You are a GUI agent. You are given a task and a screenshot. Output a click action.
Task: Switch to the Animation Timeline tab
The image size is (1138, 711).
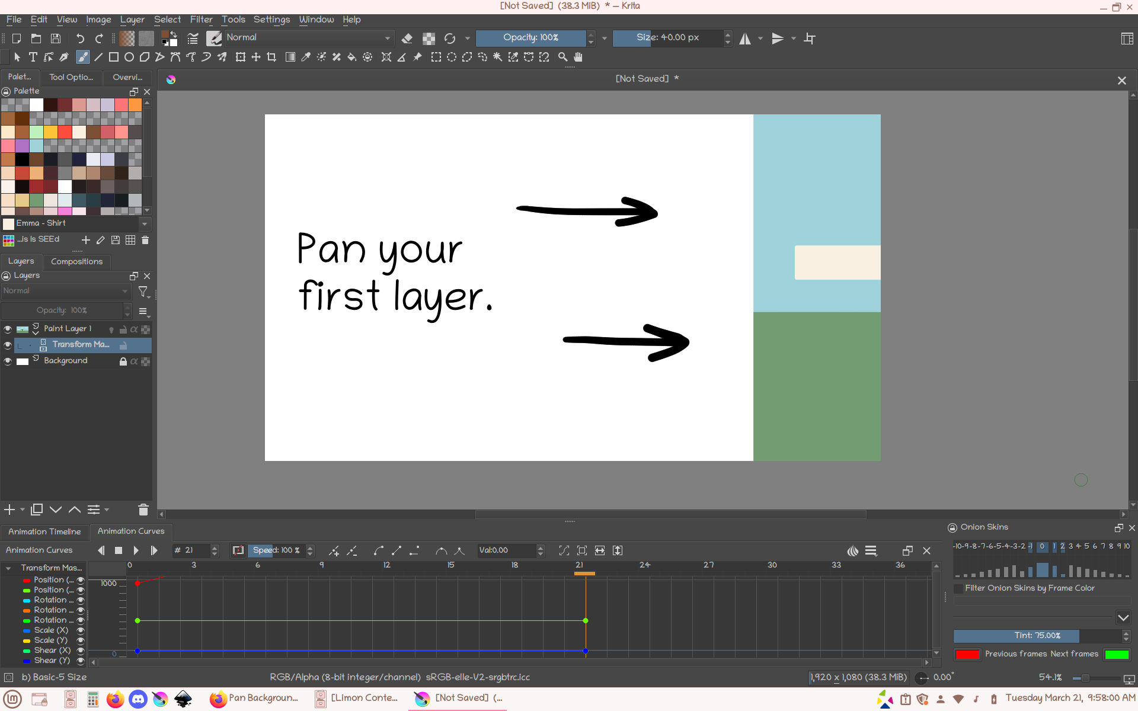tap(44, 531)
